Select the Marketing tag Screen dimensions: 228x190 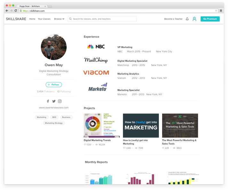42,117
